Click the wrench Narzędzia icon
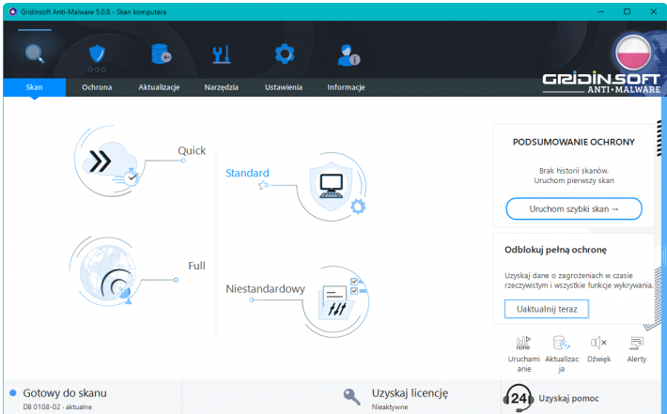667x414 pixels. pyautogui.click(x=222, y=54)
